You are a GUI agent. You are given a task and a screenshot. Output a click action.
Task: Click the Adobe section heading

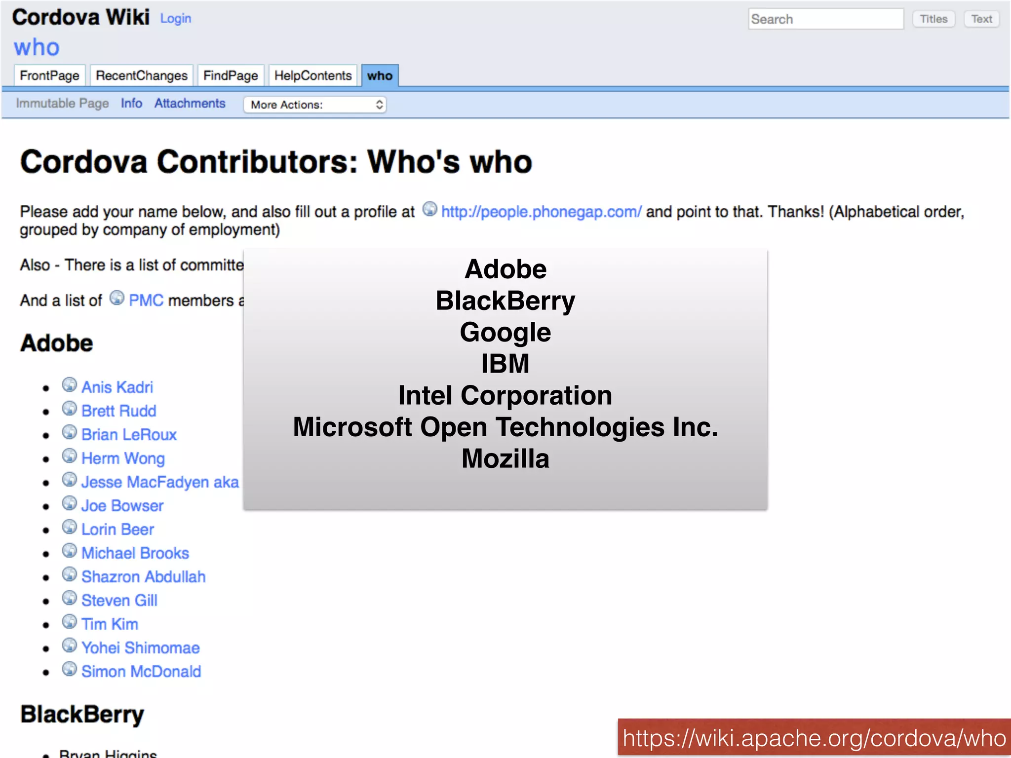point(57,343)
